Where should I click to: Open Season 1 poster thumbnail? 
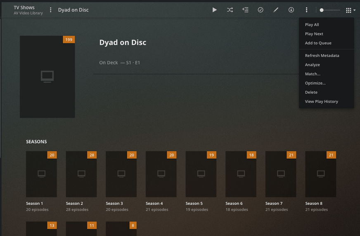point(41,174)
